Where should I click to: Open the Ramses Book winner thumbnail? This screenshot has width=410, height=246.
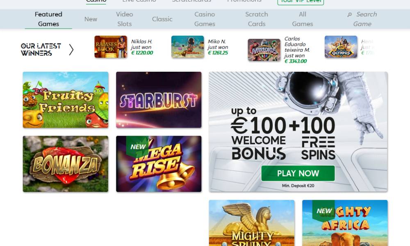click(111, 47)
